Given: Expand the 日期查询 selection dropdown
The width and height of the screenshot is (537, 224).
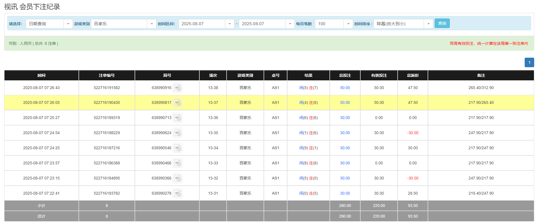Looking at the screenshot, I should click(68, 24).
